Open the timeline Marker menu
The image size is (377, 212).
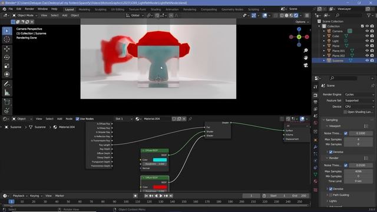[x=59, y=196]
